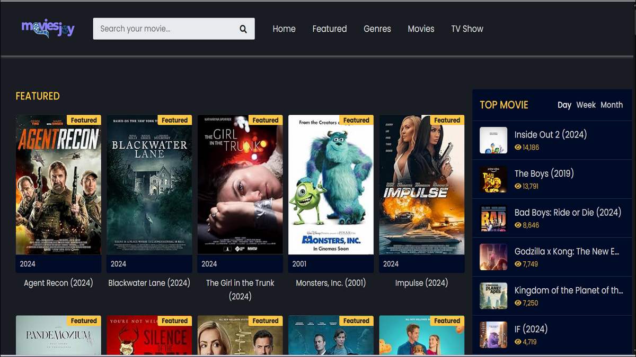636x357 pixels.
Task: Click the 2001 year label under Monsters, Inc.
Action: tap(300, 264)
